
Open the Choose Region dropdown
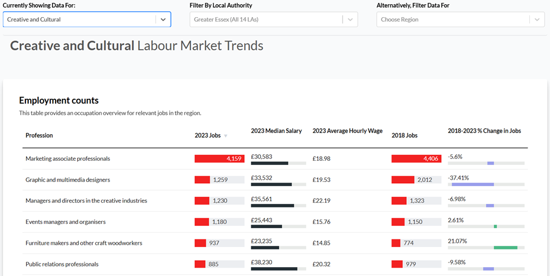460,20
